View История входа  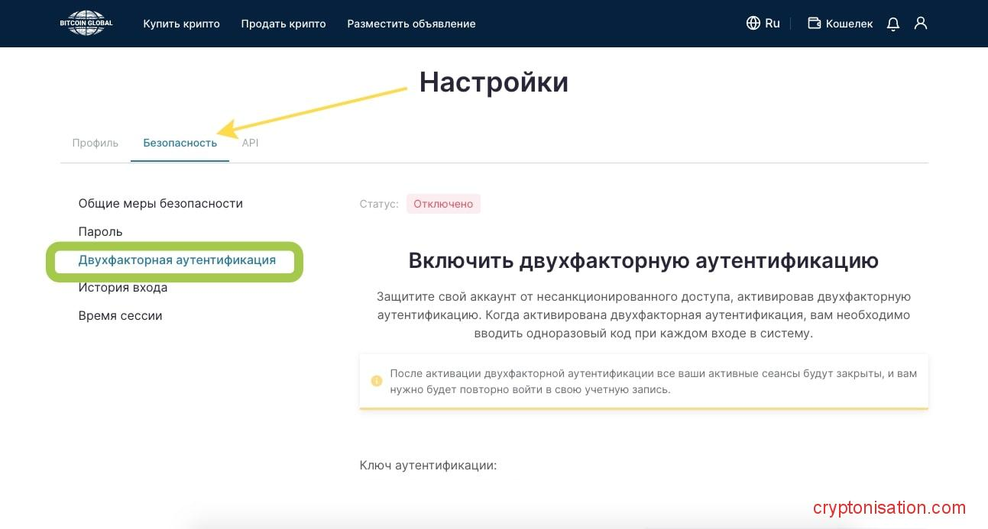[x=122, y=288]
